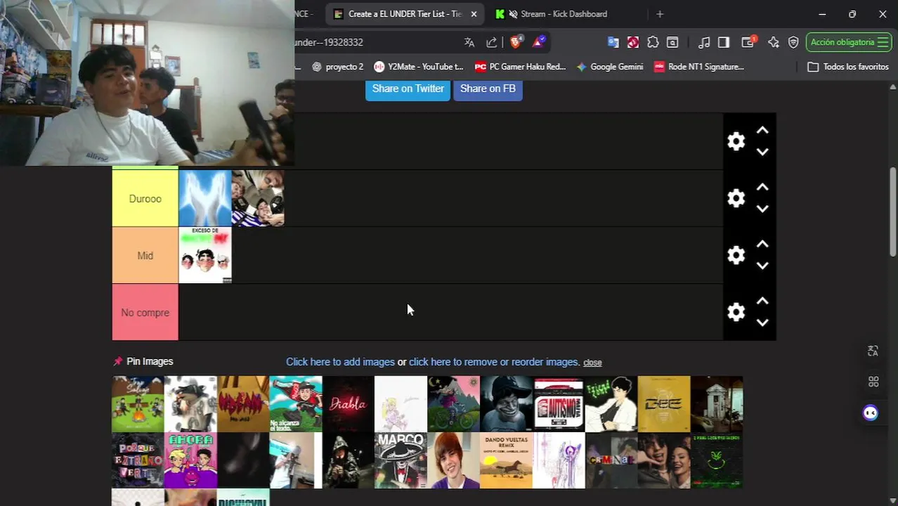Click the share page icon in address bar
This screenshot has width=898, height=506.
[x=492, y=42]
